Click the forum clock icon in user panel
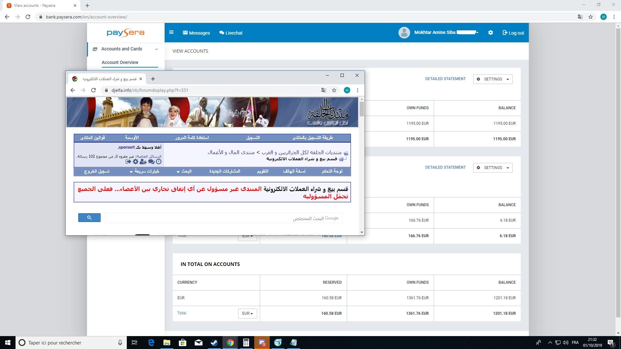621x349 pixels. tap(158, 162)
